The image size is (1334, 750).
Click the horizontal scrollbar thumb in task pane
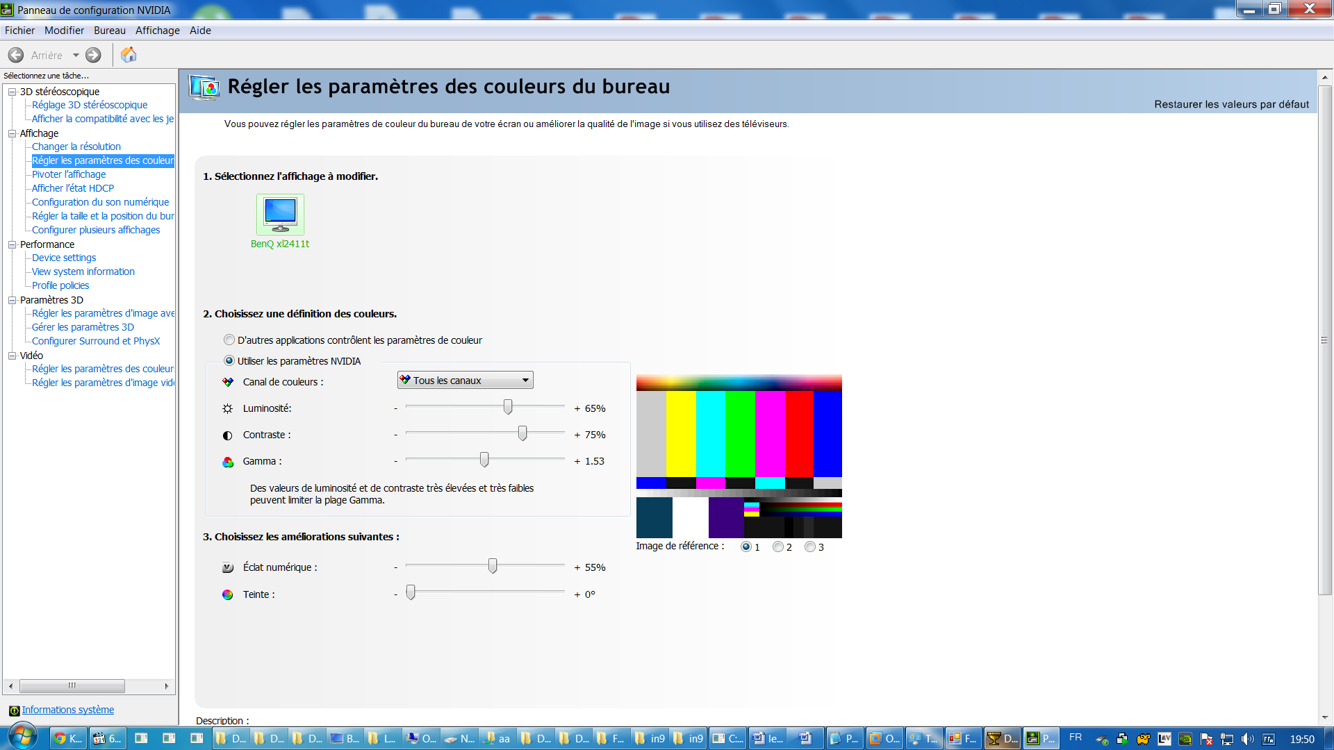point(72,686)
